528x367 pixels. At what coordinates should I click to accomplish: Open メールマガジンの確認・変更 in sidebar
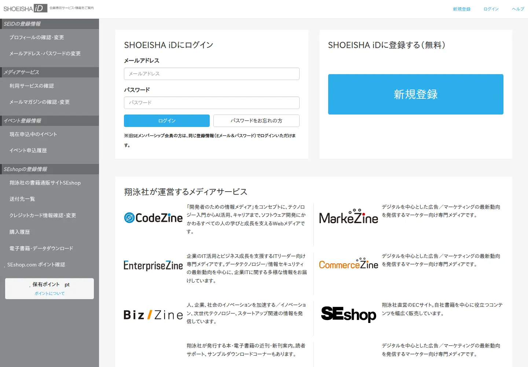pyautogui.click(x=40, y=102)
